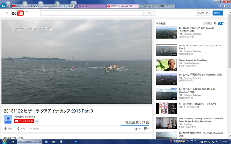Open the browser Tools gear icon
This screenshot has height=144, width=231.
point(228,6)
